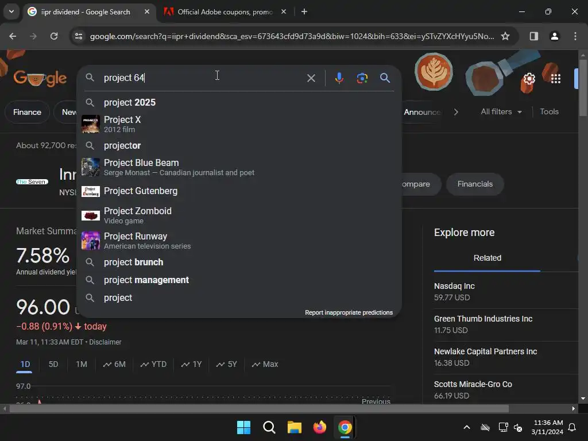Viewport: 588px width, 441px height.
Task: Open the Tools button
Action: click(x=549, y=112)
